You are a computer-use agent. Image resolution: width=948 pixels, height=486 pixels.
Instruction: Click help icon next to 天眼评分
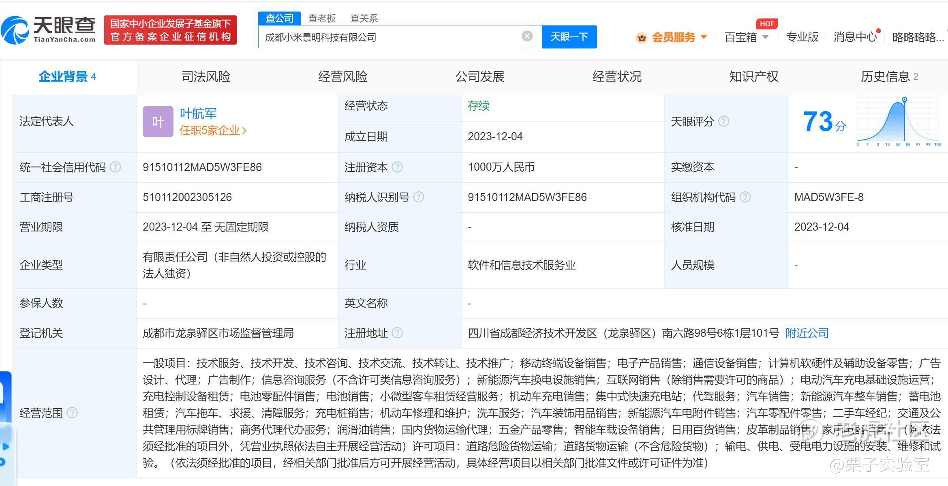(723, 121)
